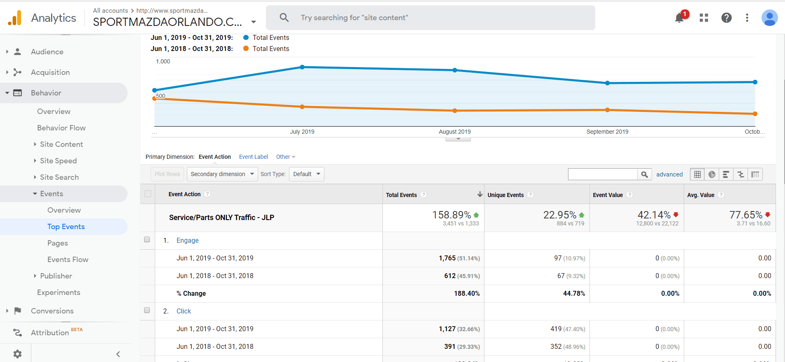
Task: Open the three-dot more options menu
Action: (x=747, y=18)
